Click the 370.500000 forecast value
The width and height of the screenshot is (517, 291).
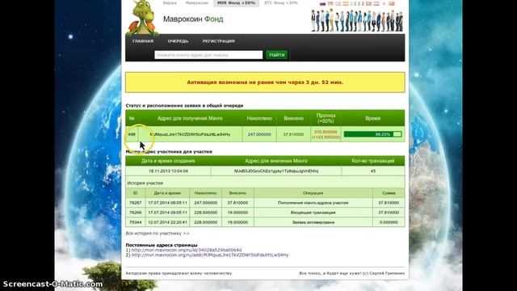pyautogui.click(x=326, y=132)
